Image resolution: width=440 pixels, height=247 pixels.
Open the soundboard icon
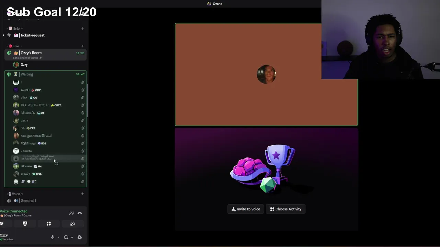pyautogui.click(x=73, y=223)
